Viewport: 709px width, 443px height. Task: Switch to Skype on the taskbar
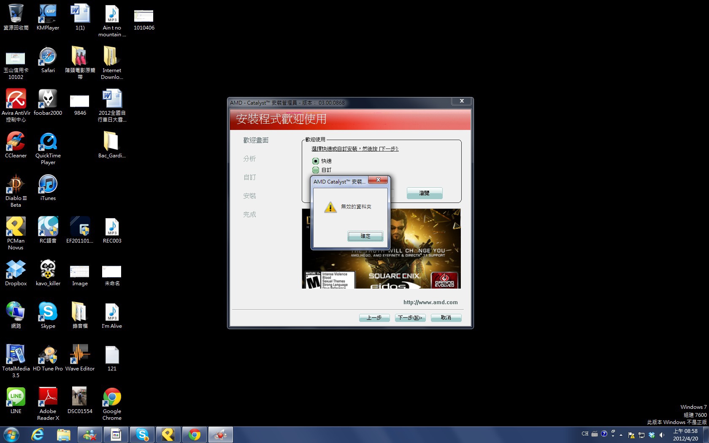click(142, 435)
